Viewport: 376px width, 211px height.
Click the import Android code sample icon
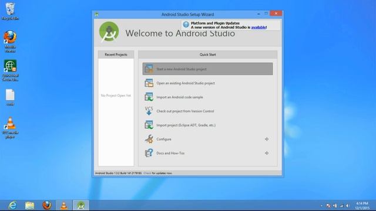pyautogui.click(x=149, y=97)
